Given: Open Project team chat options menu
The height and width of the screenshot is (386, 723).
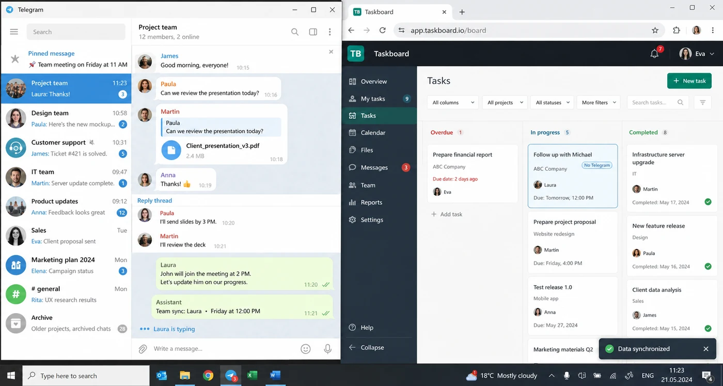Looking at the screenshot, I should [x=330, y=32].
